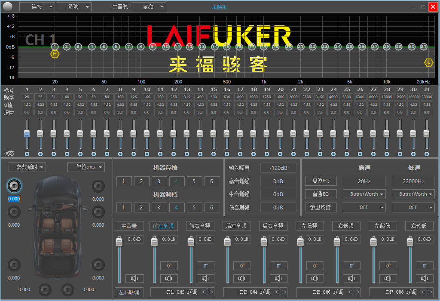The width and height of the screenshot is (440, 301).
Task: Open the 参数延时 dropdown
Action: (27, 167)
